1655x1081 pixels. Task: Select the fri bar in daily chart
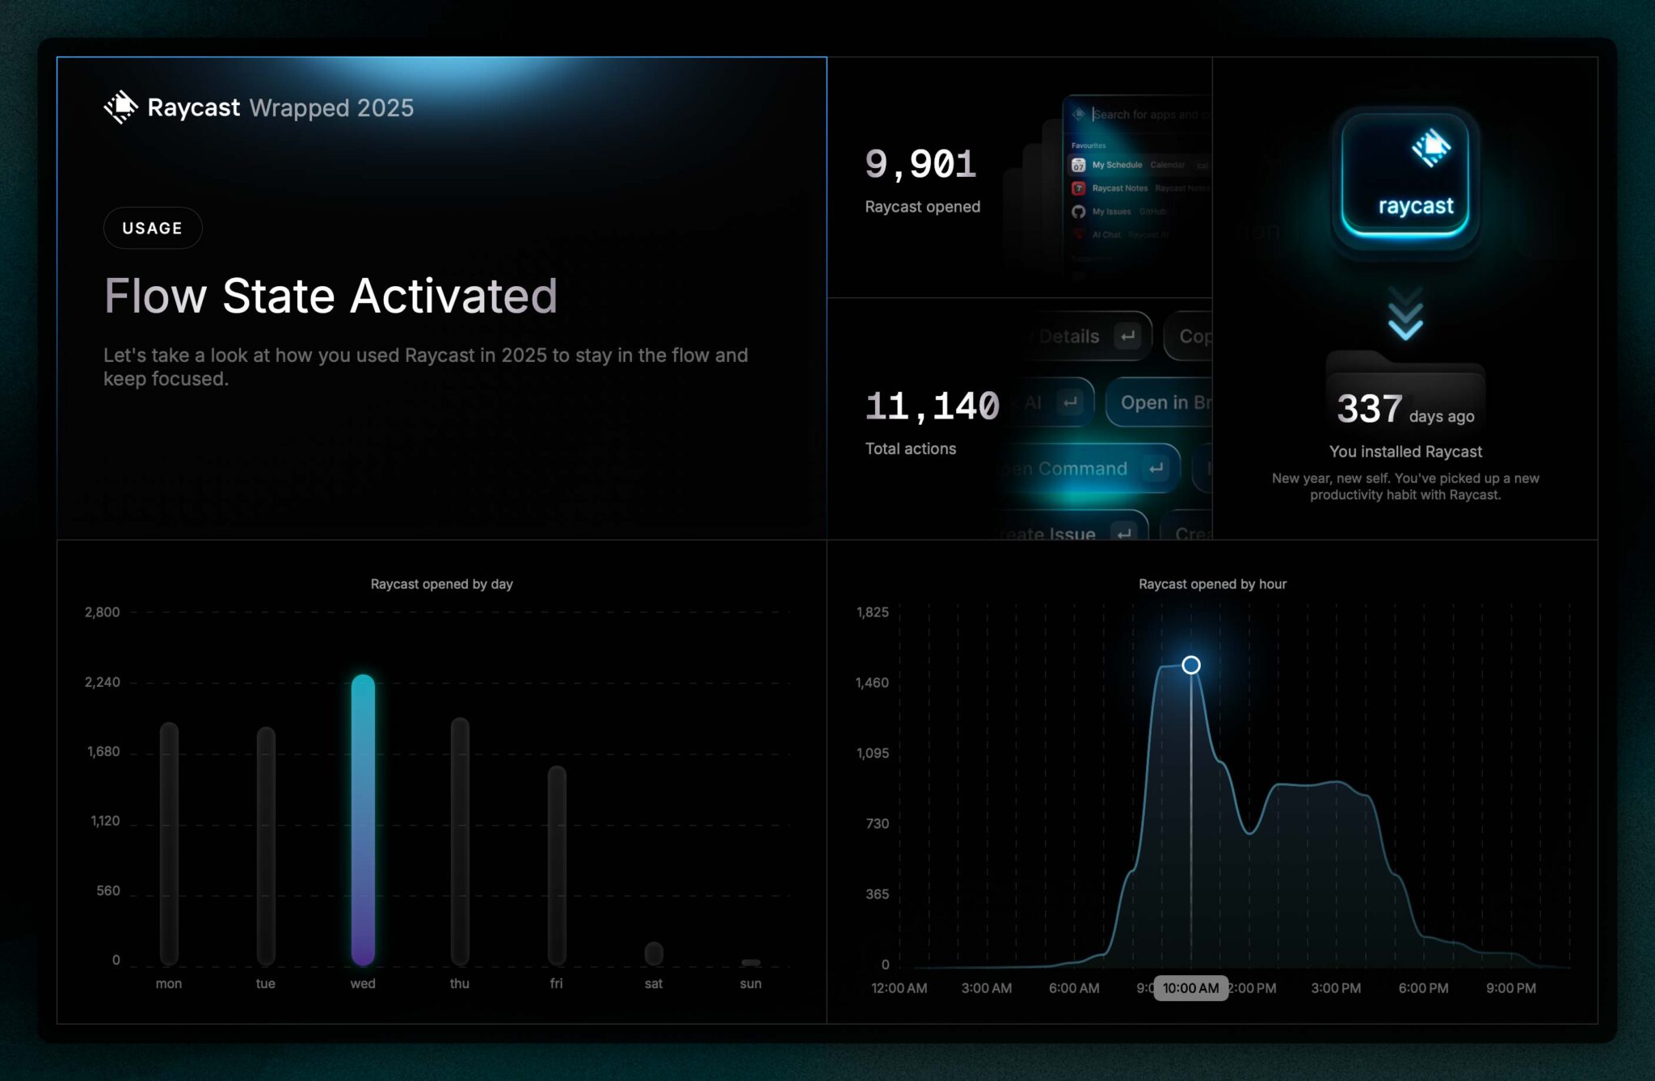click(557, 864)
